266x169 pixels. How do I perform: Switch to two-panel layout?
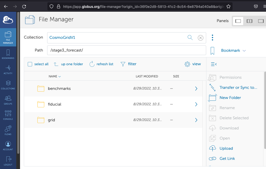pos(250,21)
